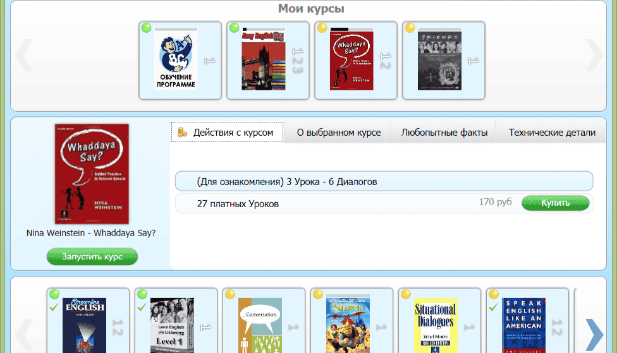Click green status ball on Easy English card
This screenshot has width=617, height=353.
(235, 28)
